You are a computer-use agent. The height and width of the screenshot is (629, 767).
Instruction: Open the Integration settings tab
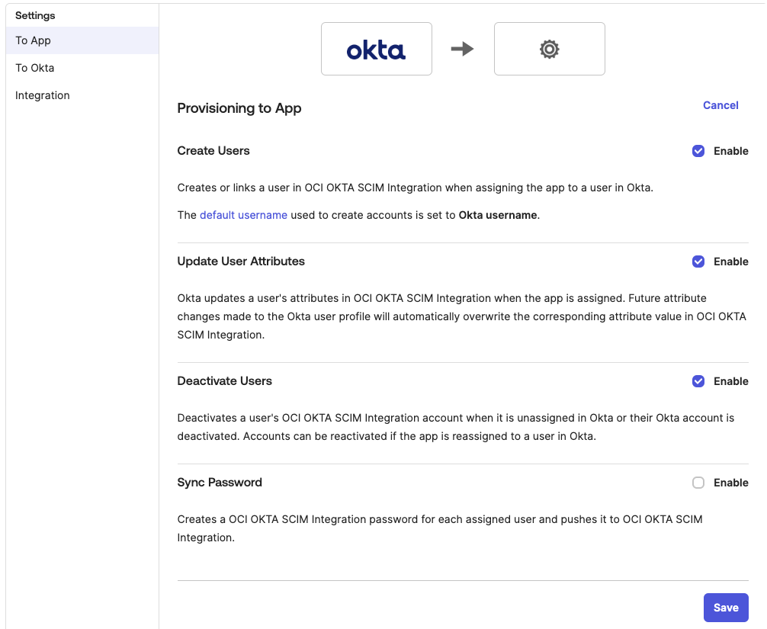43,95
